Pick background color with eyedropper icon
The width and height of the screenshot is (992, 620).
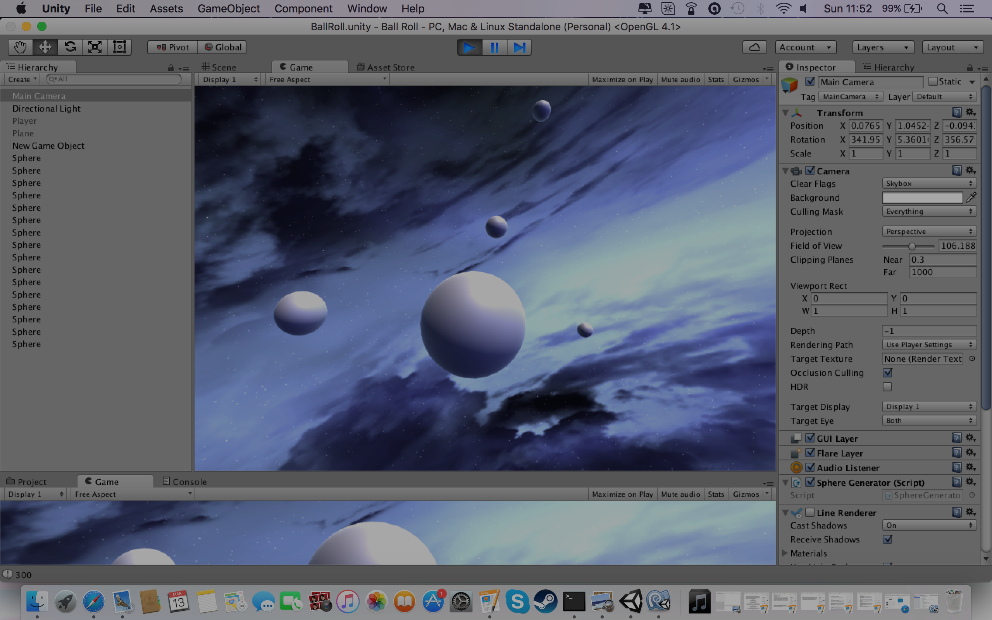tap(971, 198)
